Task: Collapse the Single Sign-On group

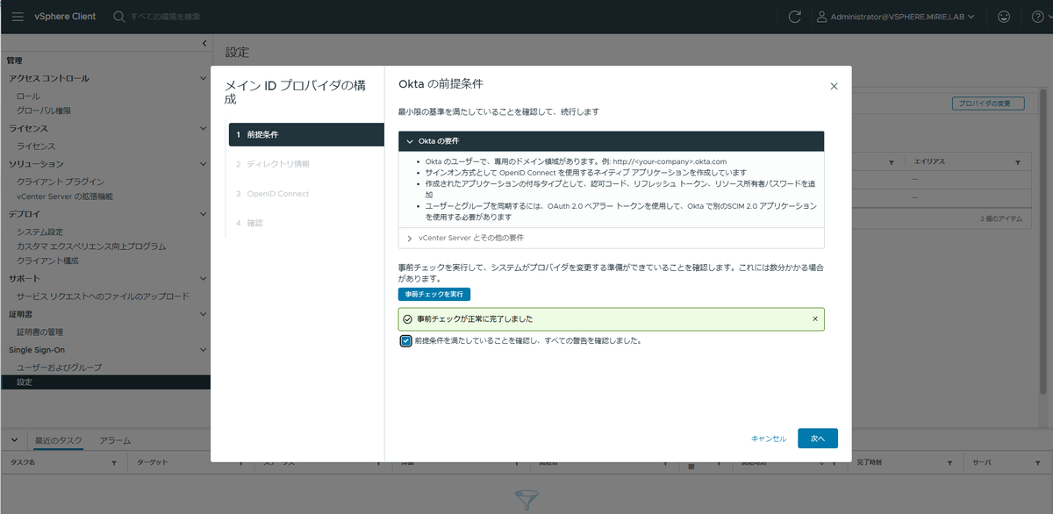Action: [203, 350]
